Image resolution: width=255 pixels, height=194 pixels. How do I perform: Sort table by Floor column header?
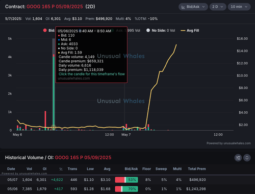[147, 169]
